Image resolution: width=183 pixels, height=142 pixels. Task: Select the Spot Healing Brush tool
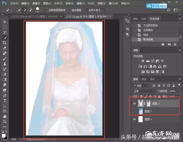[5, 53]
